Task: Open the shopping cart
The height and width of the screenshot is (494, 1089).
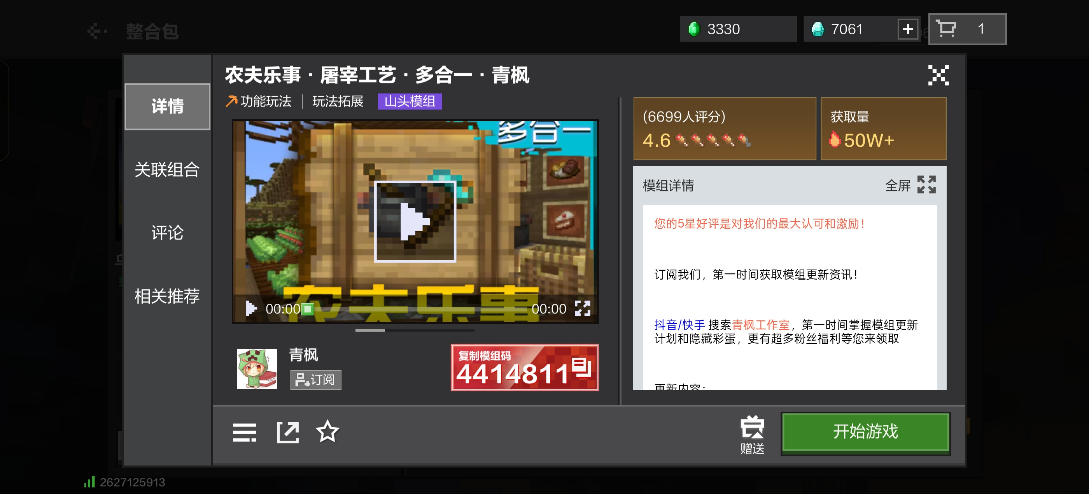Action: 967,29
